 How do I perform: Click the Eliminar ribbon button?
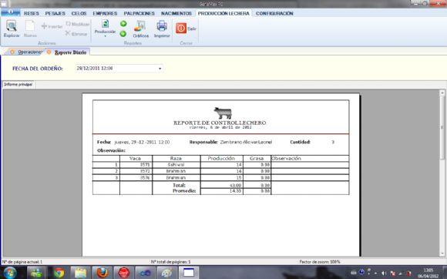[x=76, y=34]
